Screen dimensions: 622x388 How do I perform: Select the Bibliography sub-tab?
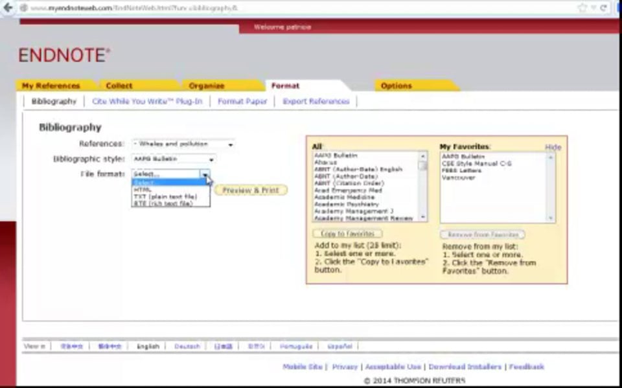[54, 102]
